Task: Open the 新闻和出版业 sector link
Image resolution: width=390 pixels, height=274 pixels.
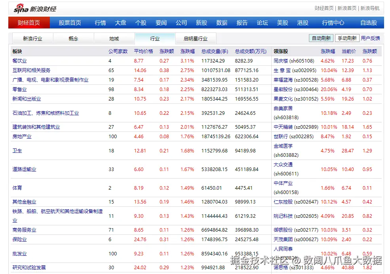Action: pyautogui.click(x=27, y=99)
